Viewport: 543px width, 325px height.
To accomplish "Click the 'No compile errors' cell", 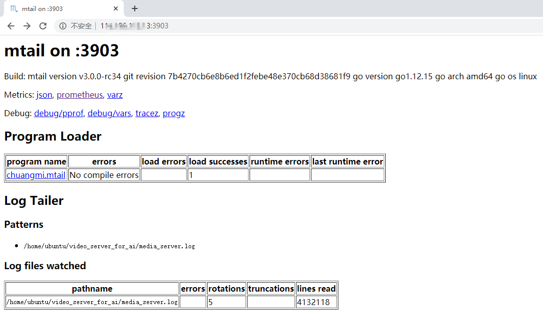I will (x=104, y=175).
